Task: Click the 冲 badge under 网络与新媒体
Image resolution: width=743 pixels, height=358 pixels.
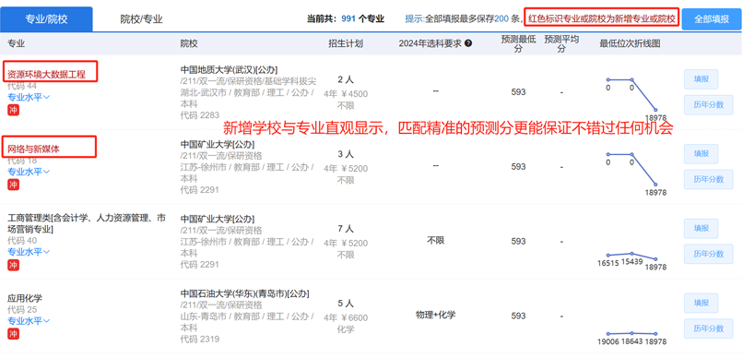Action: (13, 184)
